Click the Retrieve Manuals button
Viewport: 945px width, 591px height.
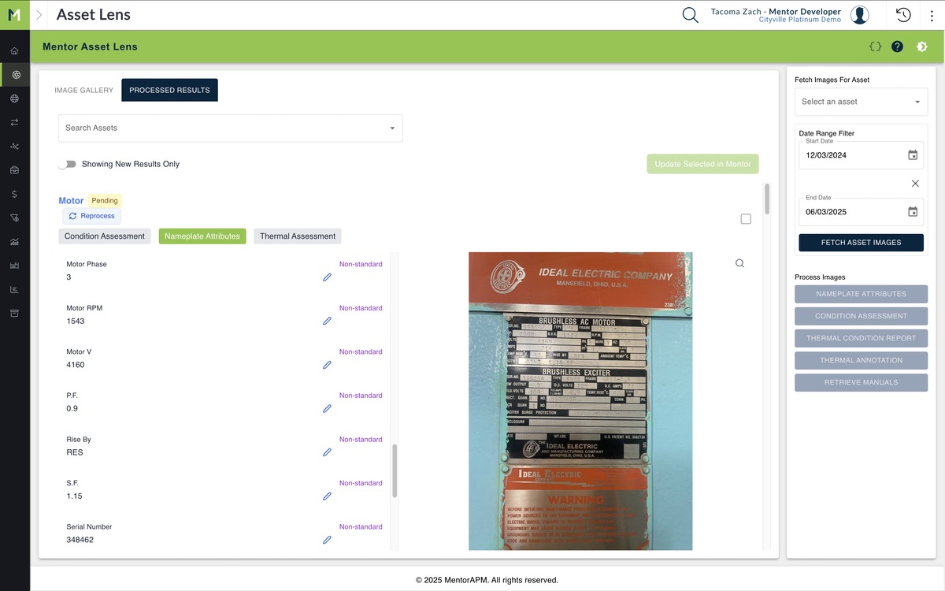(861, 382)
